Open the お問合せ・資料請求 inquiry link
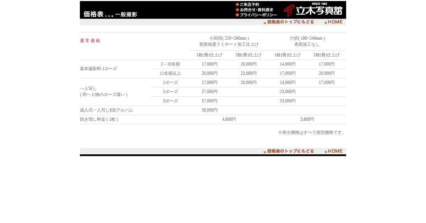Viewport: 426px width, 223px height. click(x=254, y=10)
